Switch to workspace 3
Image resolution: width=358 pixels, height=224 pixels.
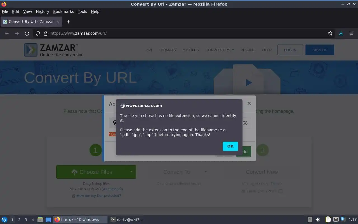point(26,220)
